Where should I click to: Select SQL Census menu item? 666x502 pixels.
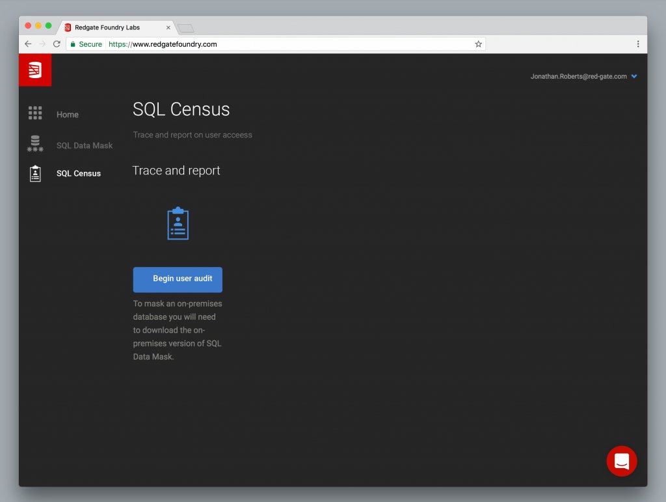(79, 173)
